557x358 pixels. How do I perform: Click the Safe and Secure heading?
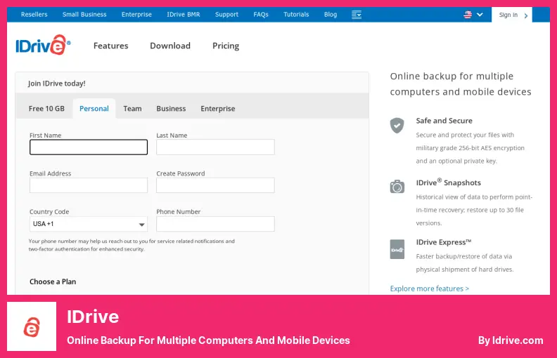click(444, 121)
